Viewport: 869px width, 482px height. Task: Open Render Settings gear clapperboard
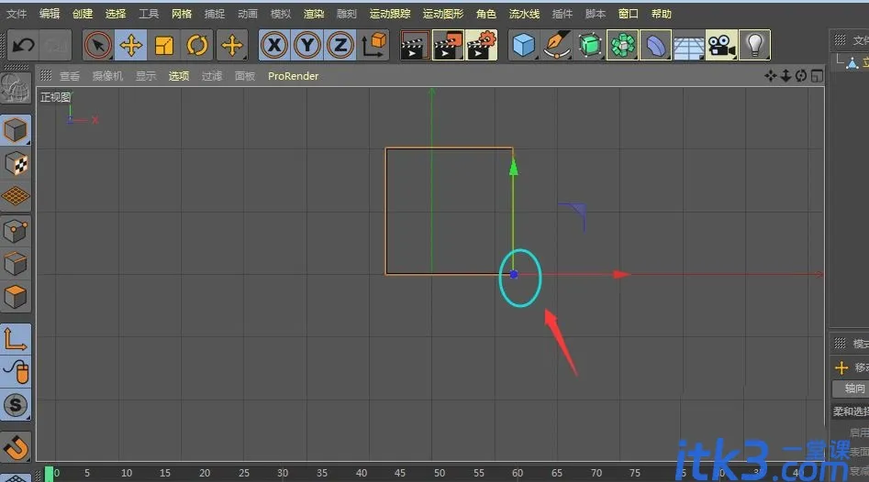coord(481,46)
